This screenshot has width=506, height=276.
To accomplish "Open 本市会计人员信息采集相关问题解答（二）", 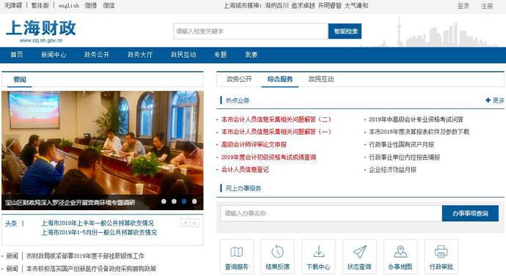I will (276, 119).
